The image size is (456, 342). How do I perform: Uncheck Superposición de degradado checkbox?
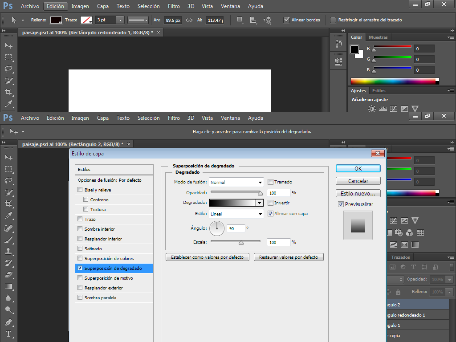80,268
